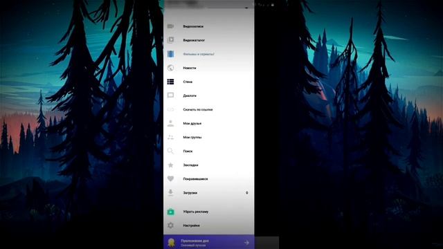Click the gear icon beside Настройки
Image resolution: width=443 pixels, height=249 pixels.
[x=170, y=225]
